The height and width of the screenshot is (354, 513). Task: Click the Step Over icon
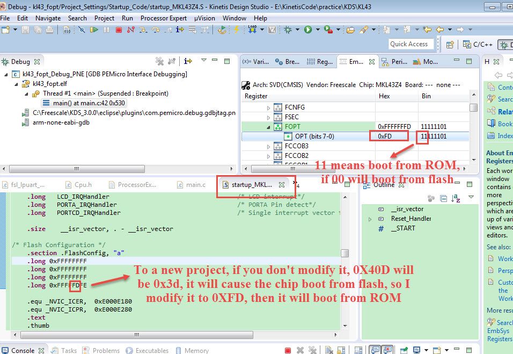[x=156, y=30]
